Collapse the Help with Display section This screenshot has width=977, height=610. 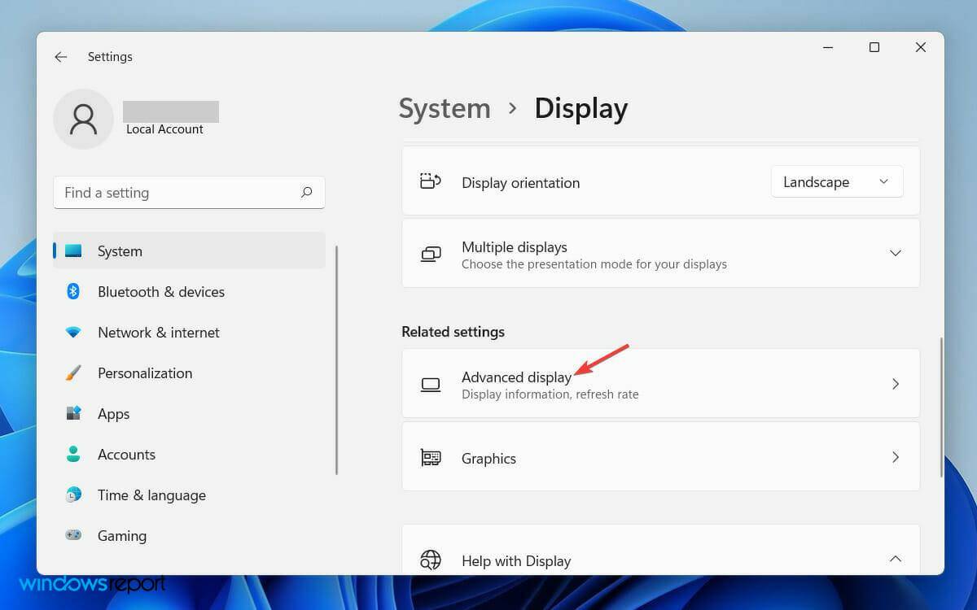[895, 559]
